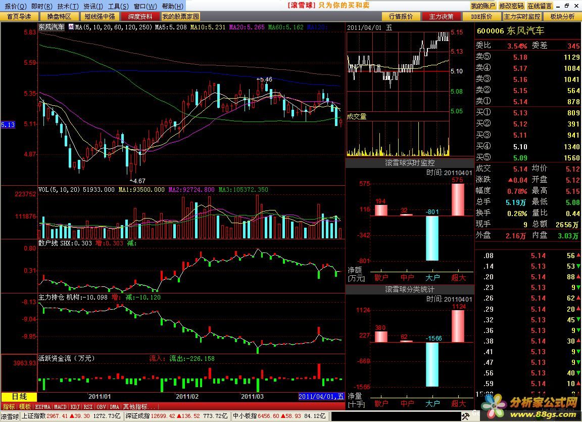The image size is (582, 422).
Task: Click the 中小板指 index readout
Action: pos(279,416)
